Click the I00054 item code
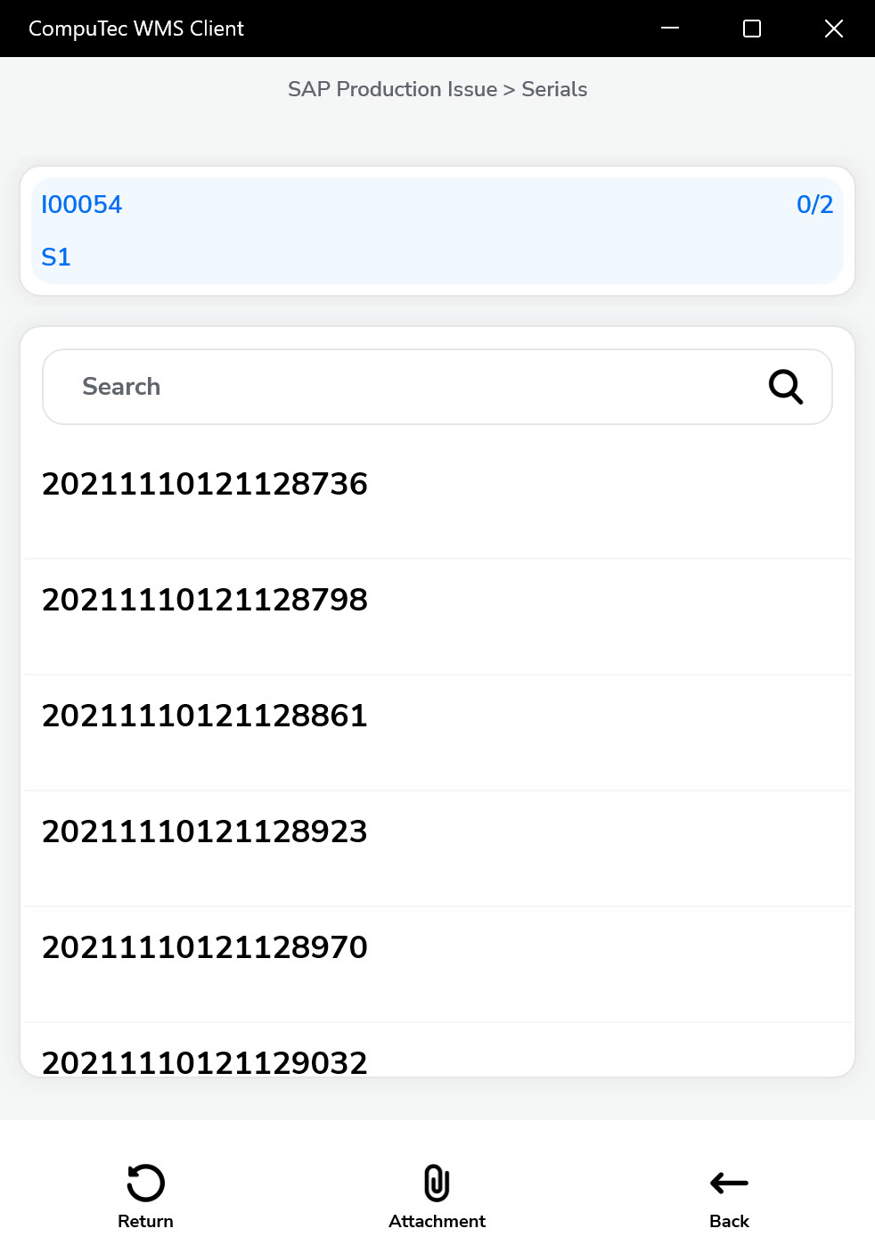 tap(82, 205)
